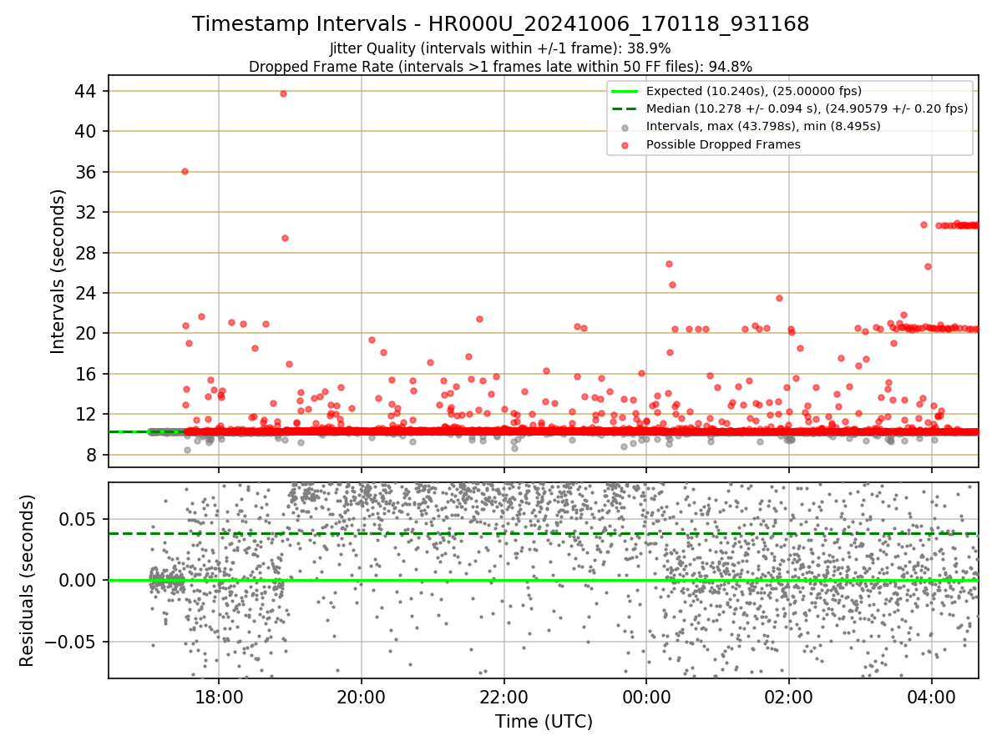1002x751 pixels.
Task: Click the 'Expected (10.240s), (25.00000 fps)' legend entry
Action: (754, 91)
